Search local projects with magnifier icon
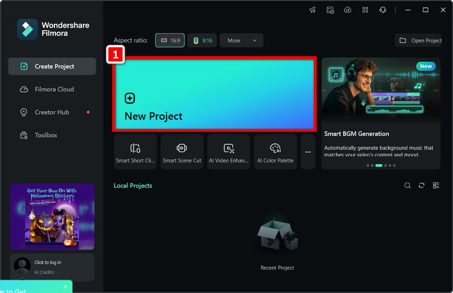 click(407, 185)
